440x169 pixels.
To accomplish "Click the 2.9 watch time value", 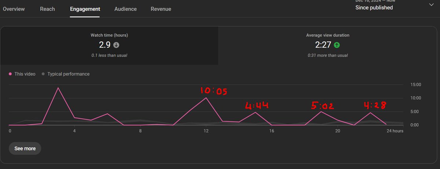I will [105, 45].
